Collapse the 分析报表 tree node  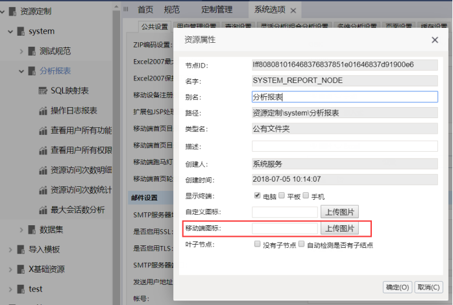tap(21, 71)
